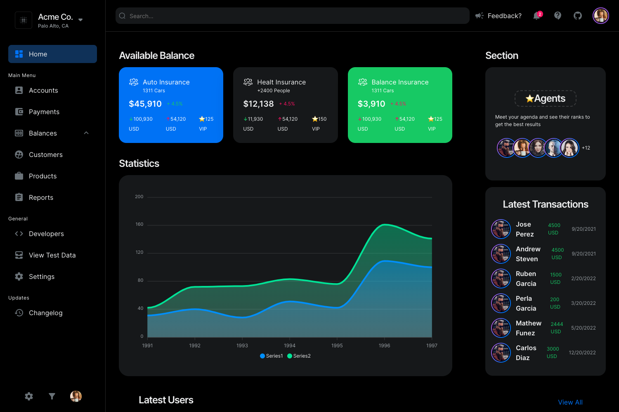
Task: Open the Customers page
Action: tap(45, 154)
